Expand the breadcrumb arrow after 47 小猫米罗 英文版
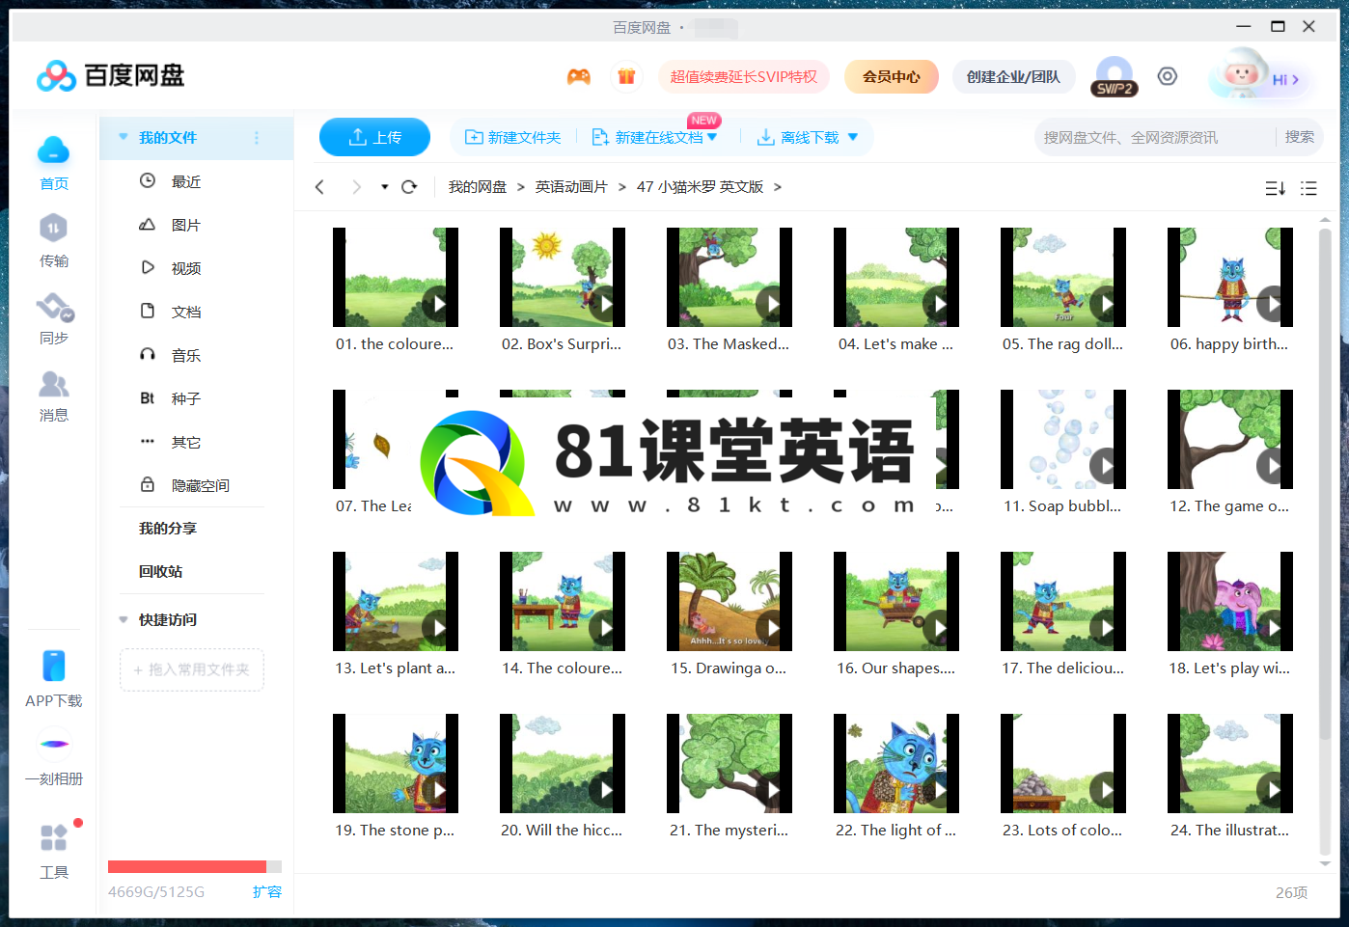Viewport: 1349px width, 927px height. coord(778,187)
